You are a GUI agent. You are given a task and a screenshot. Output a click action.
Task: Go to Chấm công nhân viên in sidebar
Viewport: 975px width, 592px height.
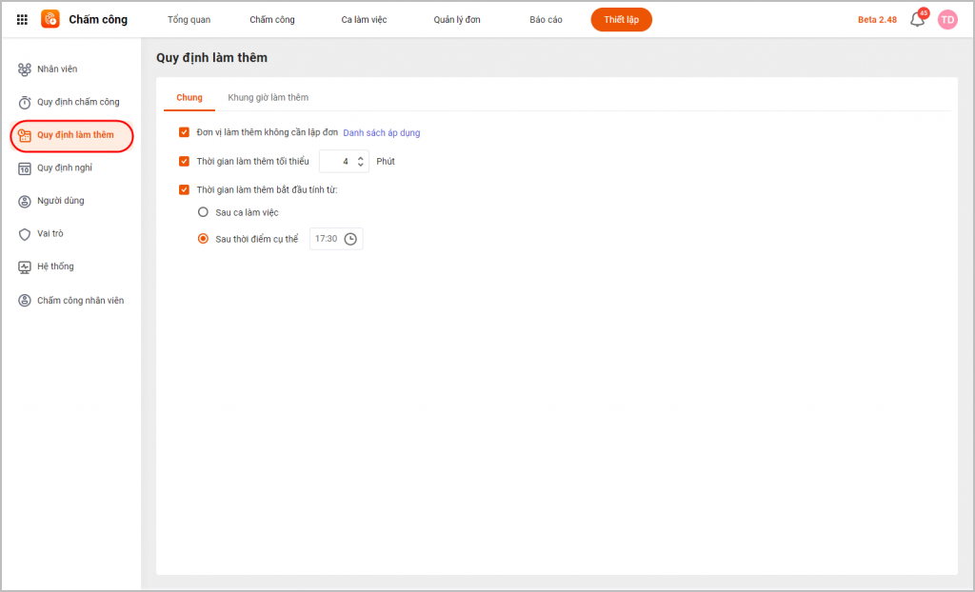point(80,301)
